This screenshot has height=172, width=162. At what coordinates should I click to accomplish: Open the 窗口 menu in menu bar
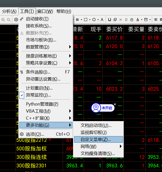click(45, 11)
